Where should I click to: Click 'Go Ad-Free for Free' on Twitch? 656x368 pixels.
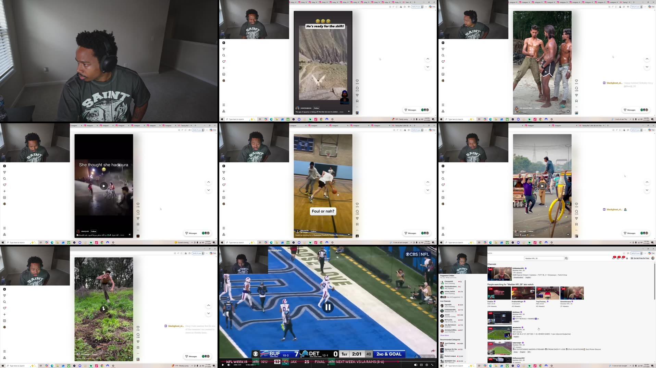641,258
